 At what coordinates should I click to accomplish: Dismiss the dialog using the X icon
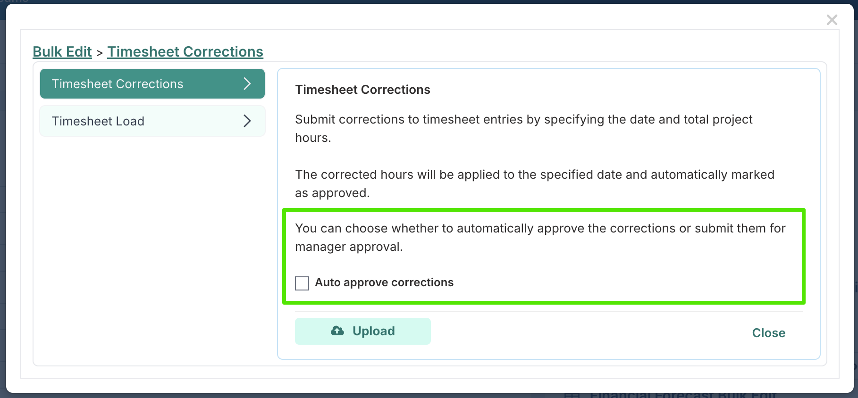pos(832,20)
